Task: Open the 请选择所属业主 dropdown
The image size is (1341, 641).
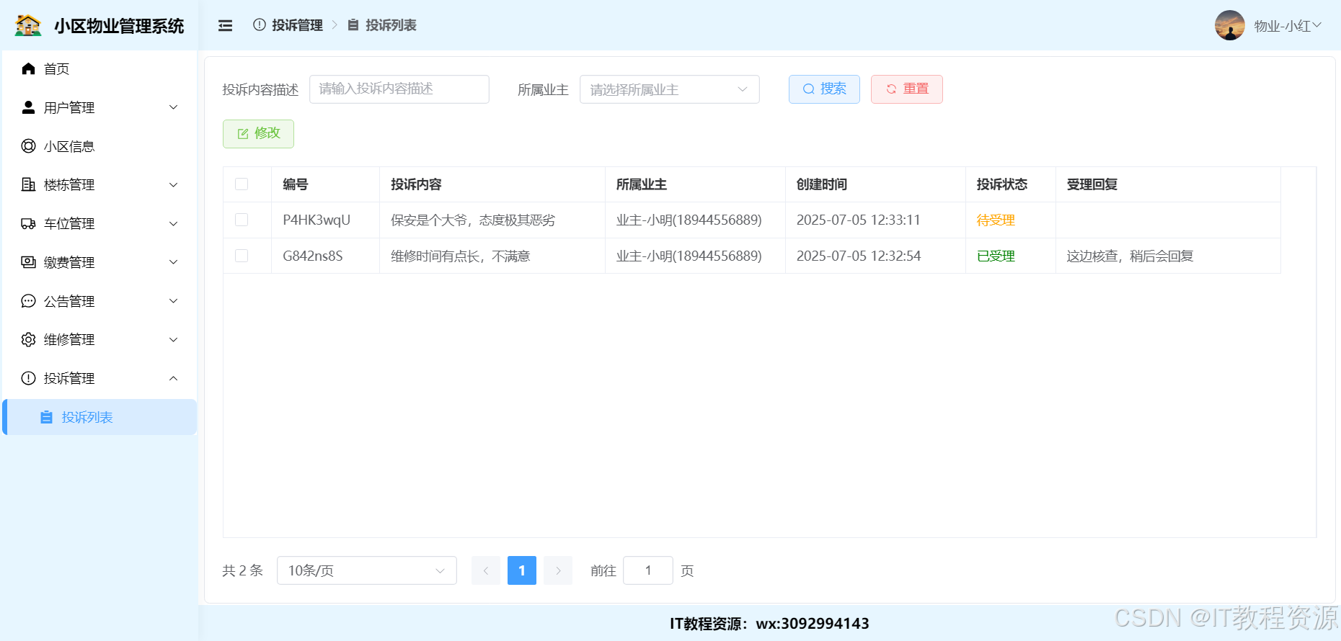Action: coord(669,89)
